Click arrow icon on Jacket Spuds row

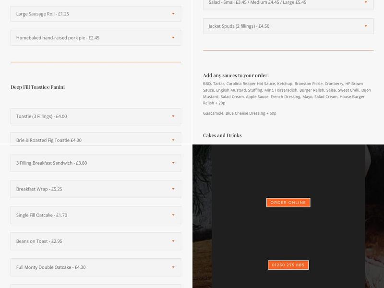pos(366,26)
